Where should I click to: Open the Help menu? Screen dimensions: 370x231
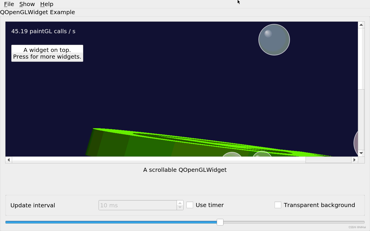(x=47, y=4)
